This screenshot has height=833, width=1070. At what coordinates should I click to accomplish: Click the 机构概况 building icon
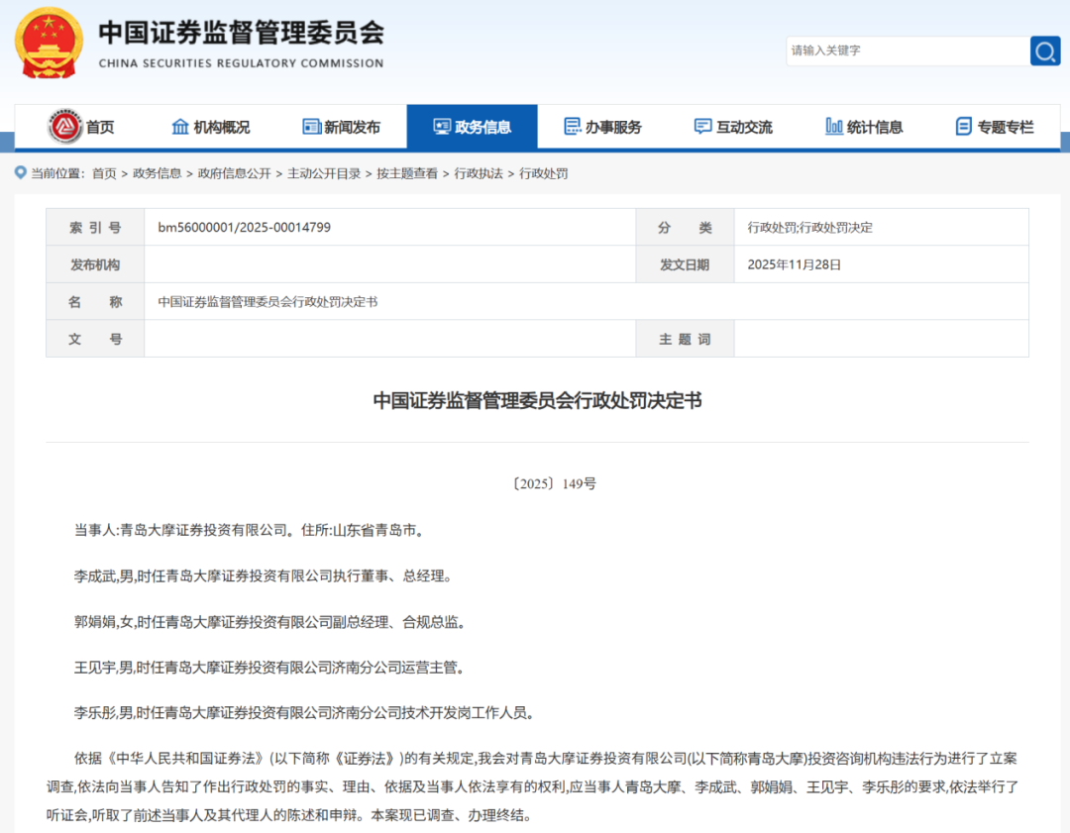(x=180, y=126)
